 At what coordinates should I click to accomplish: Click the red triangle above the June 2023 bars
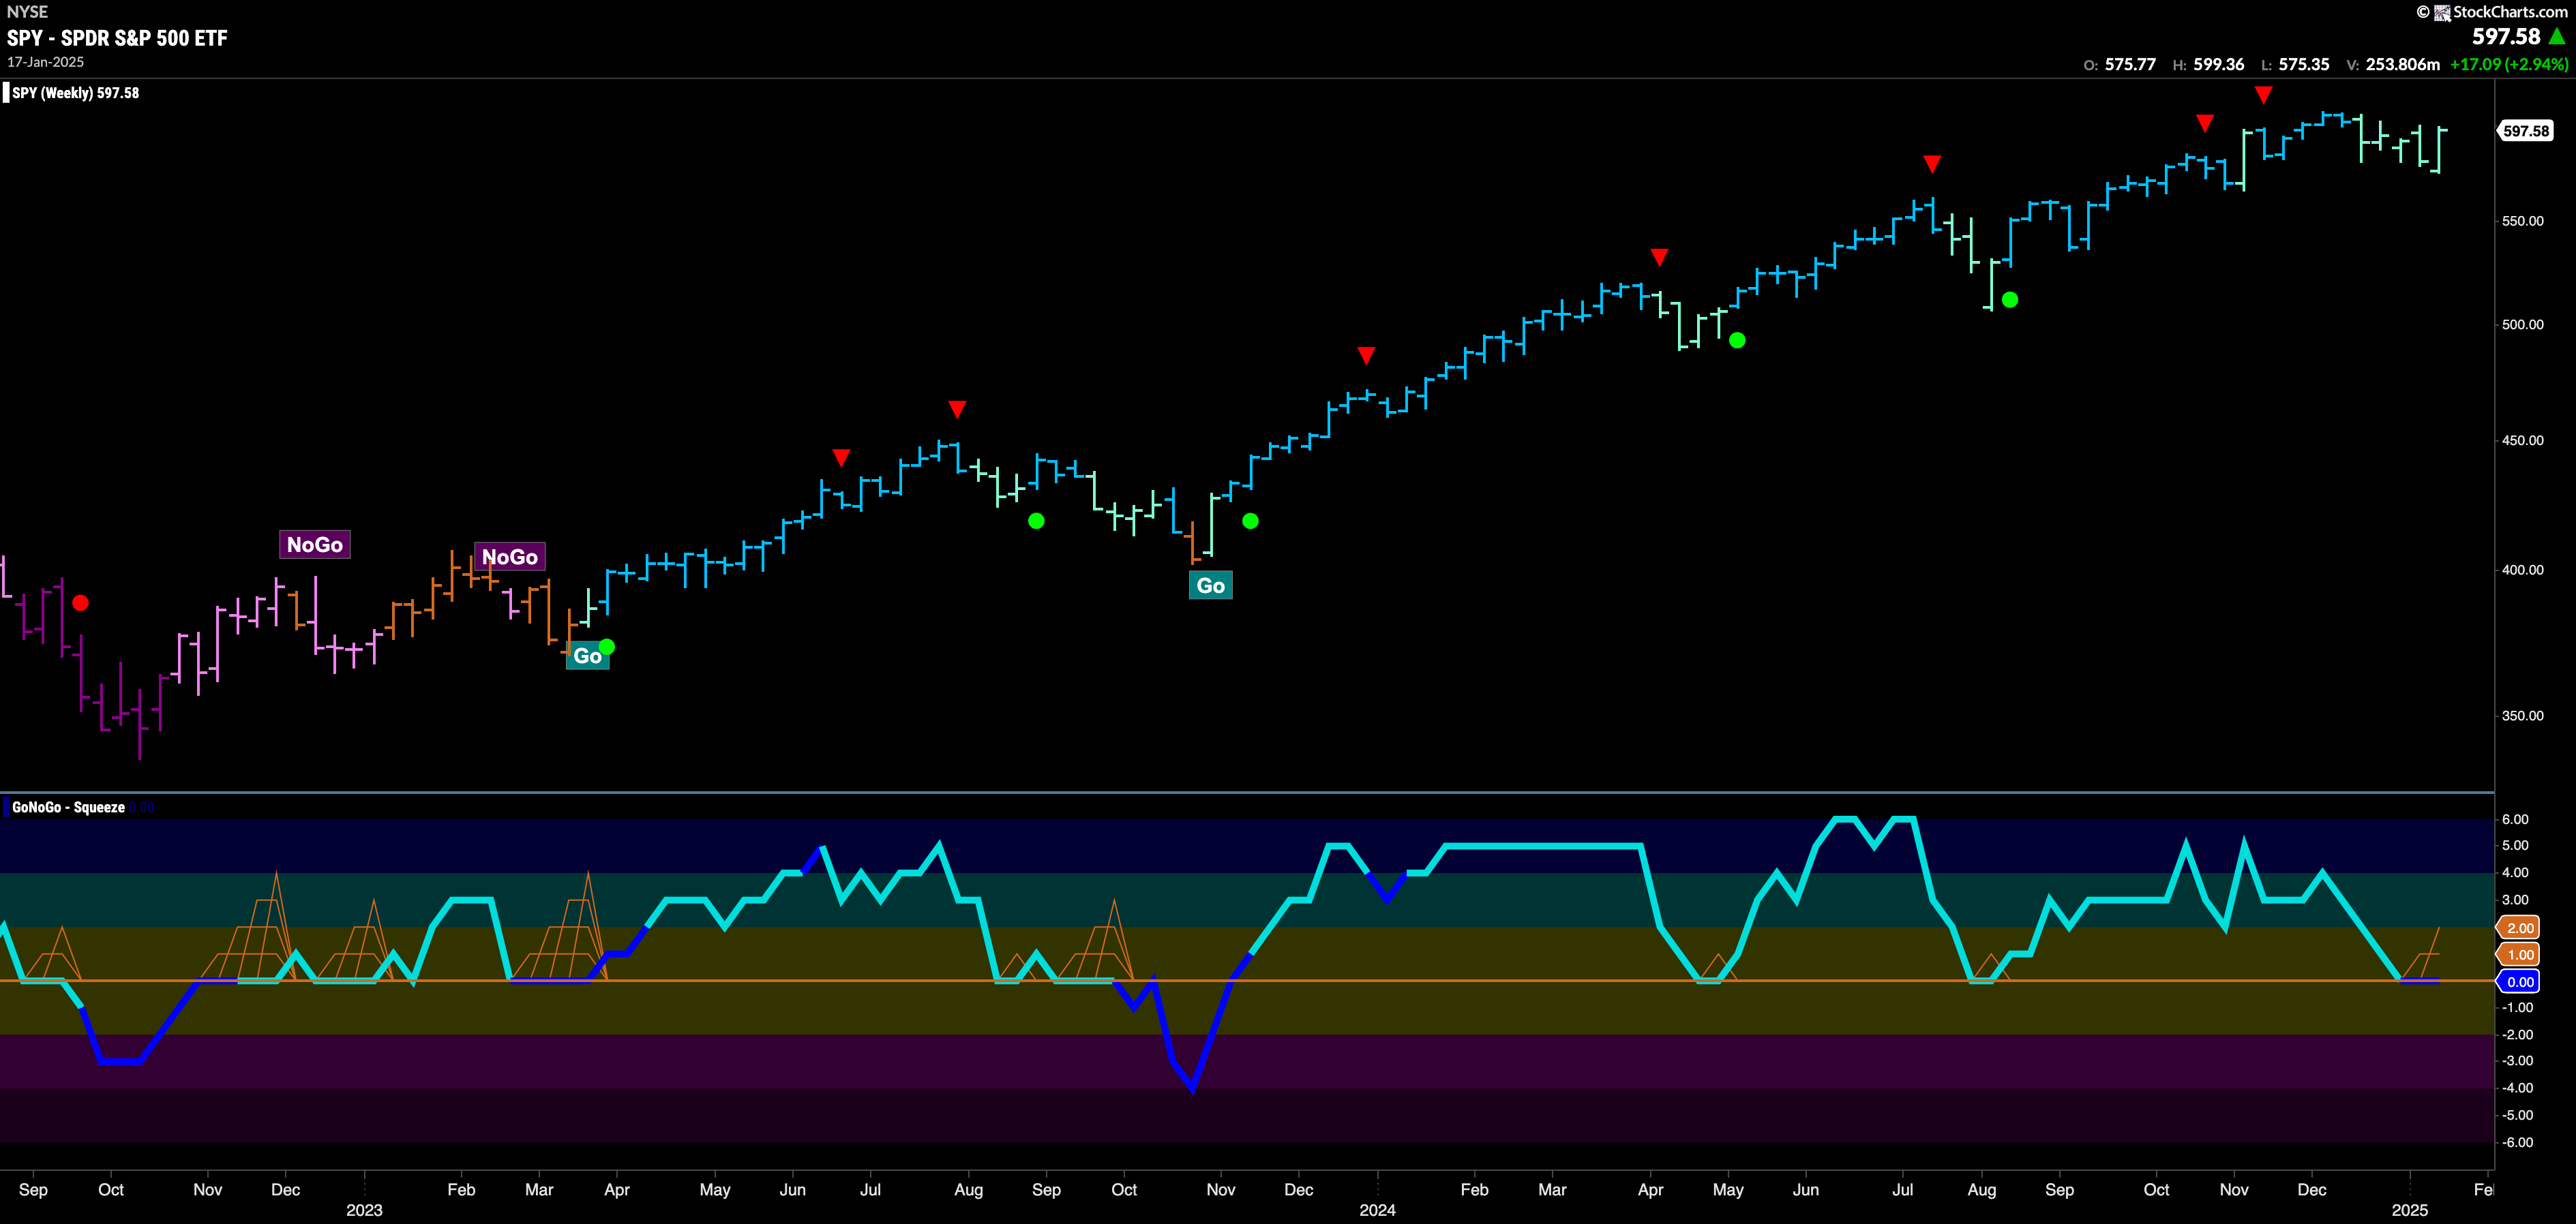(x=841, y=457)
